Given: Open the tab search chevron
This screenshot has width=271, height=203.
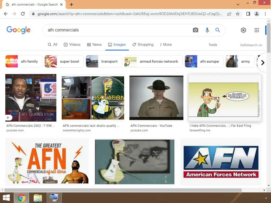Looking at the screenshot, I should [238, 4].
